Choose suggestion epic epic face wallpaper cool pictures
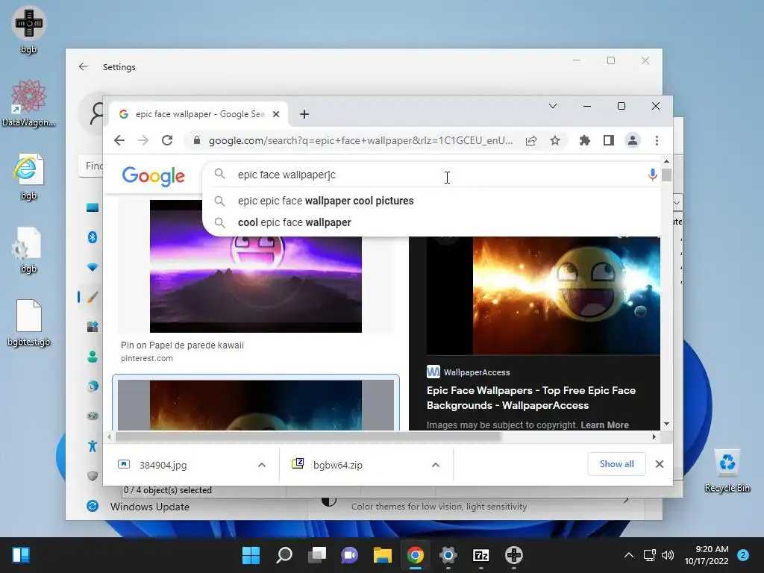Image resolution: width=764 pixels, height=573 pixels. pyautogui.click(x=325, y=201)
